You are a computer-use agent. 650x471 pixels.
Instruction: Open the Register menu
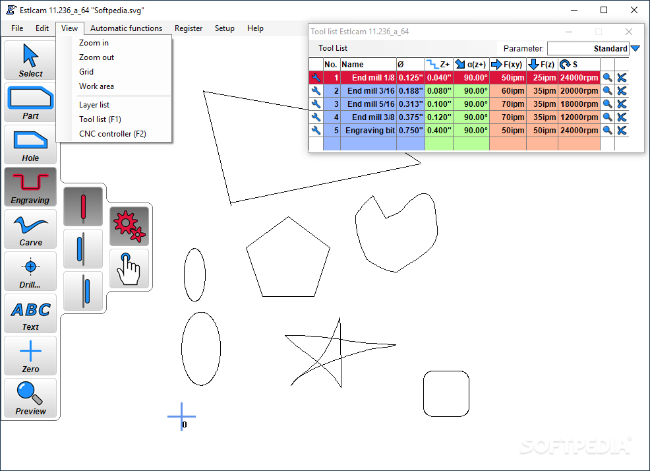click(x=188, y=28)
